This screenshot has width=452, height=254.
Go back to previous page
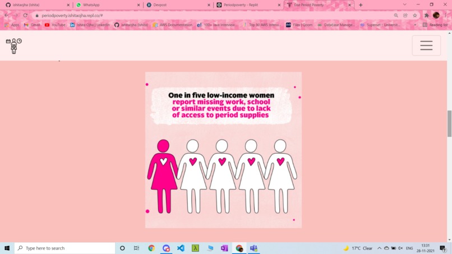[x=6, y=15]
